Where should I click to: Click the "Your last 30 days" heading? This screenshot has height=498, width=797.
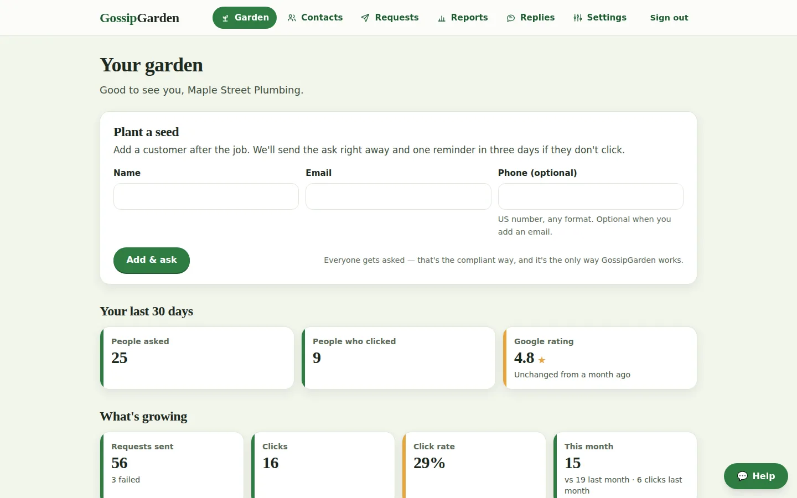click(x=146, y=312)
